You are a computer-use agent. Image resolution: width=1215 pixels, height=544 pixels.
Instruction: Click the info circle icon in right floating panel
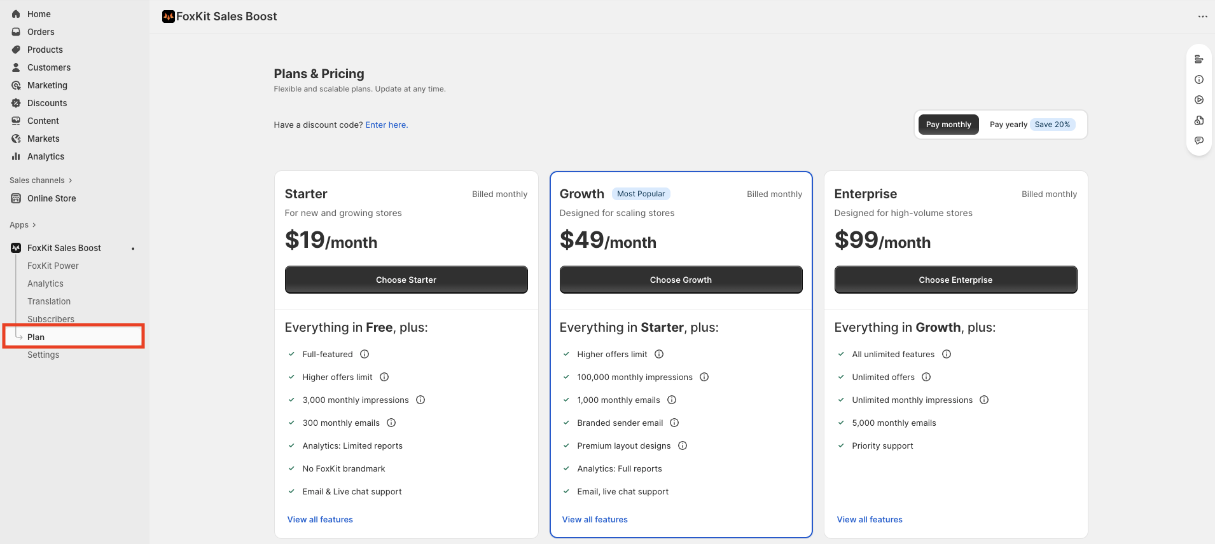[1199, 79]
